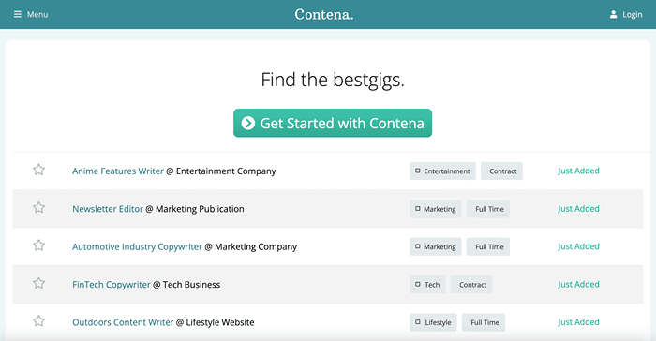Click Just Added on FinTech Copywriter row

578,284
